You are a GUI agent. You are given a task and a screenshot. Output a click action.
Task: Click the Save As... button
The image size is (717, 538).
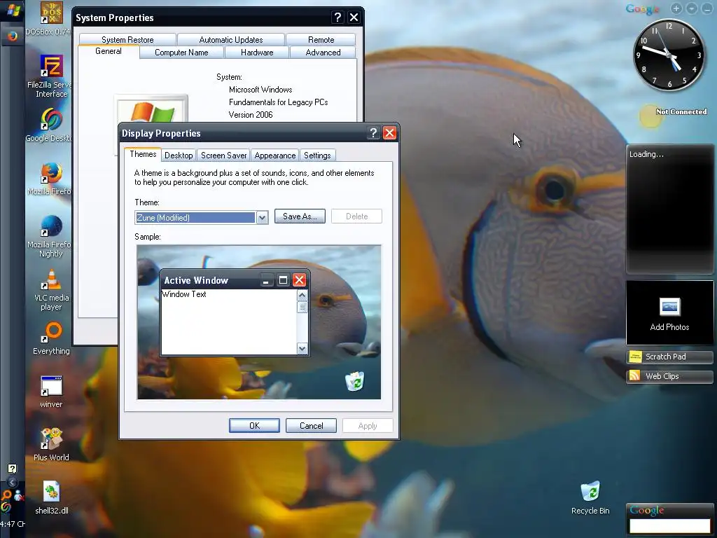click(300, 216)
